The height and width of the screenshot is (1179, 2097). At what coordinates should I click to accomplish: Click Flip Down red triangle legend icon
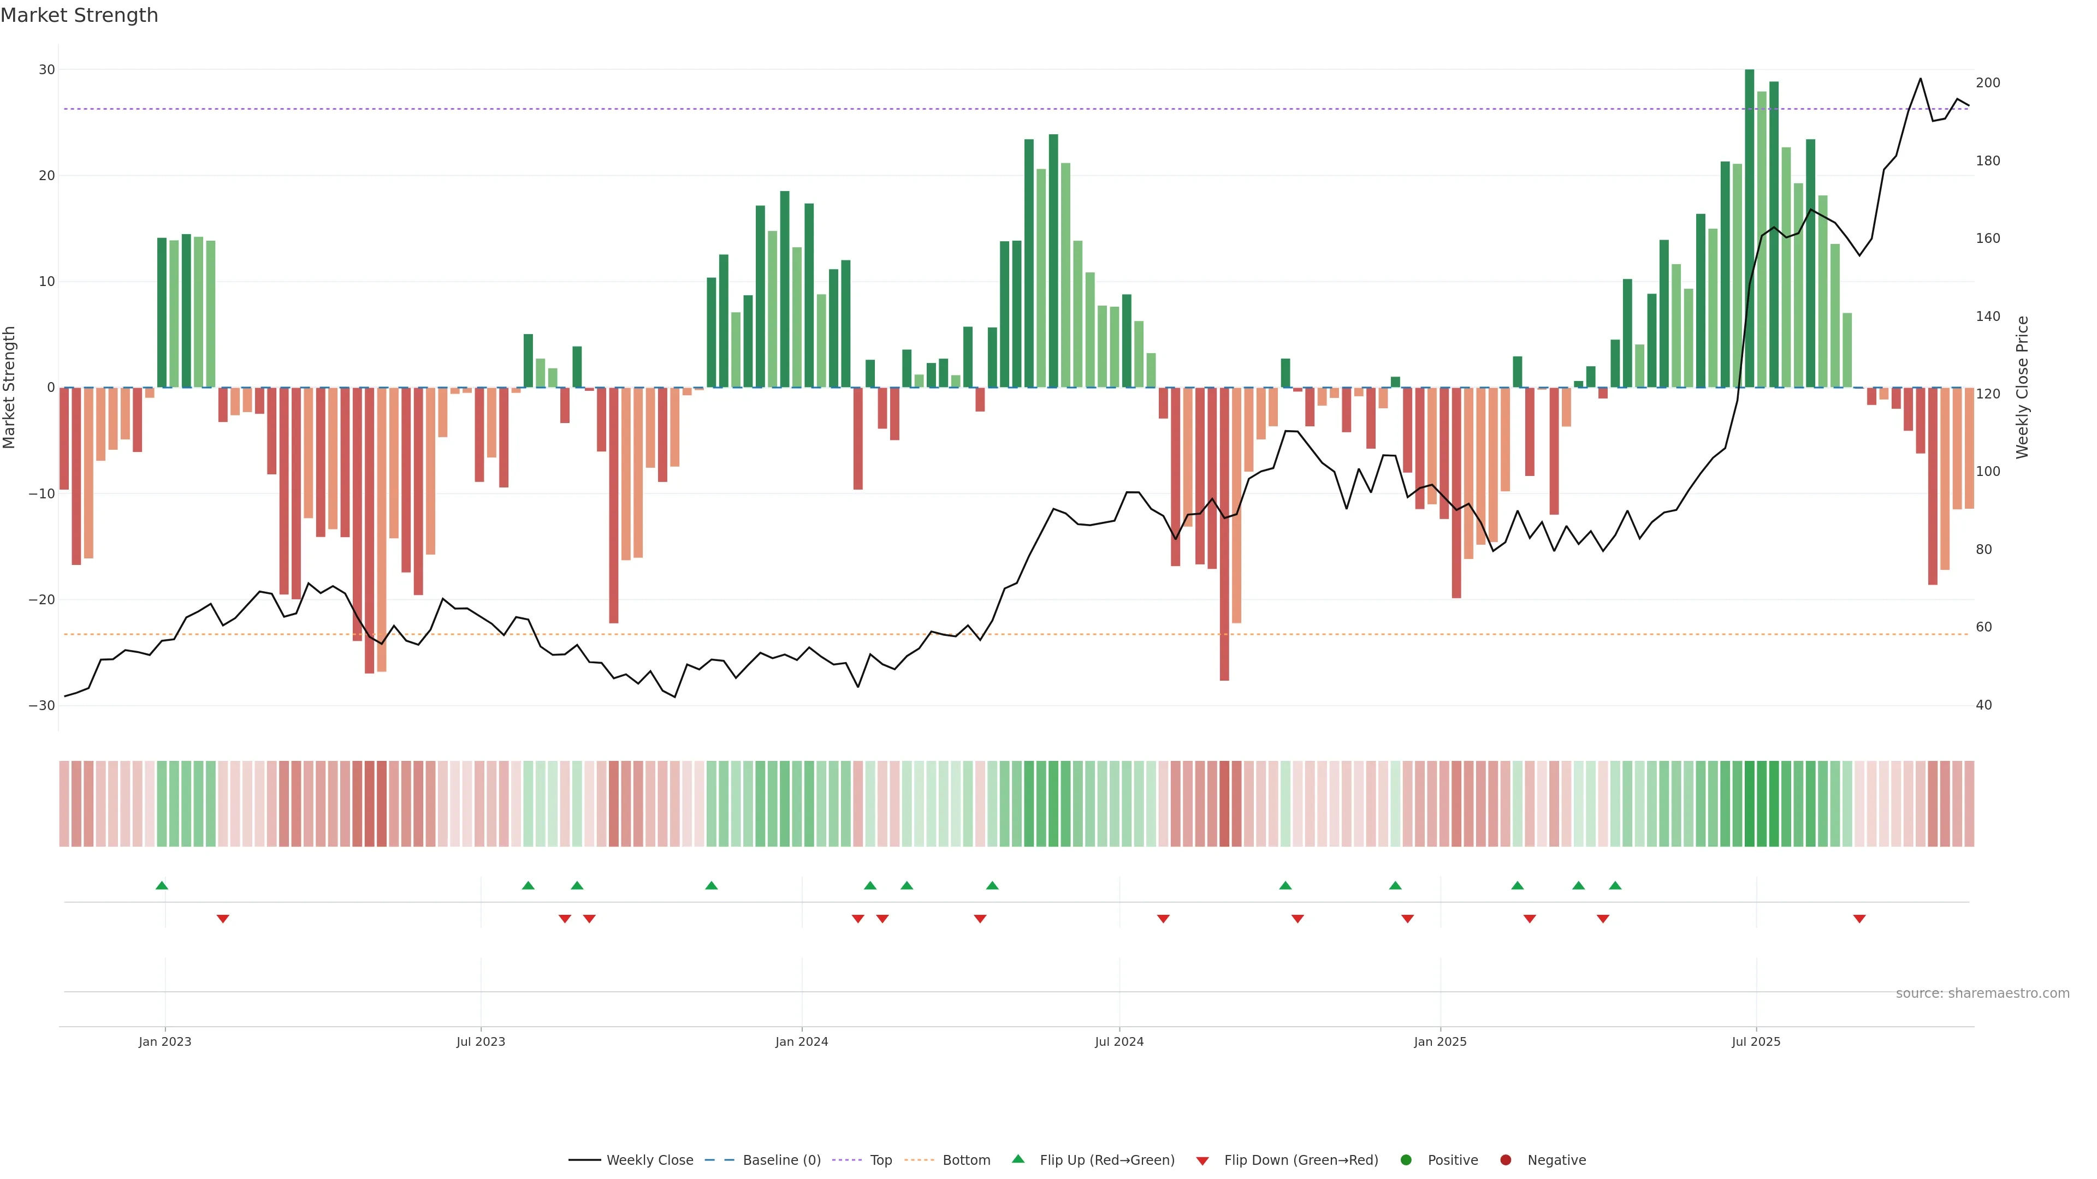point(1202,1160)
